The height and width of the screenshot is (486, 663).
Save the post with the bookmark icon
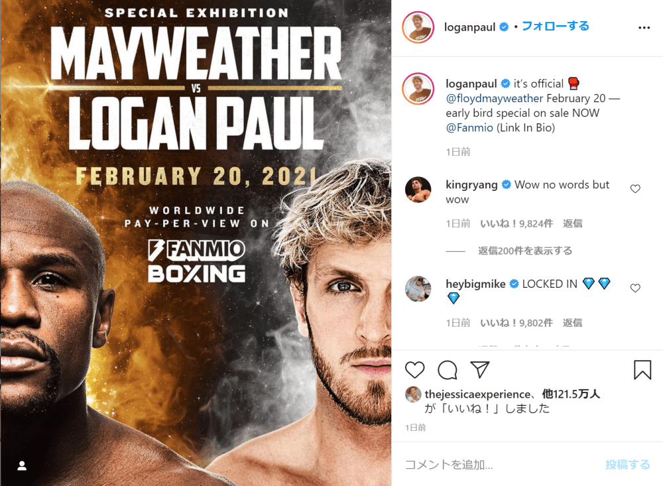642,370
